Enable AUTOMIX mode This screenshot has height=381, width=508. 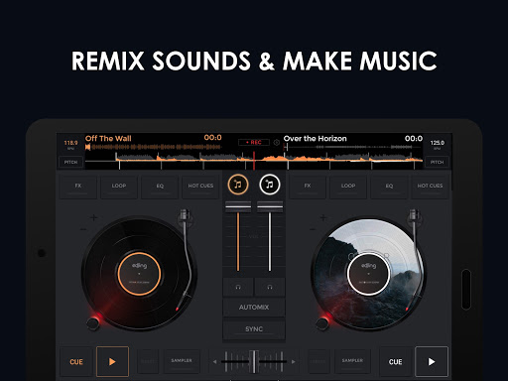click(x=254, y=308)
